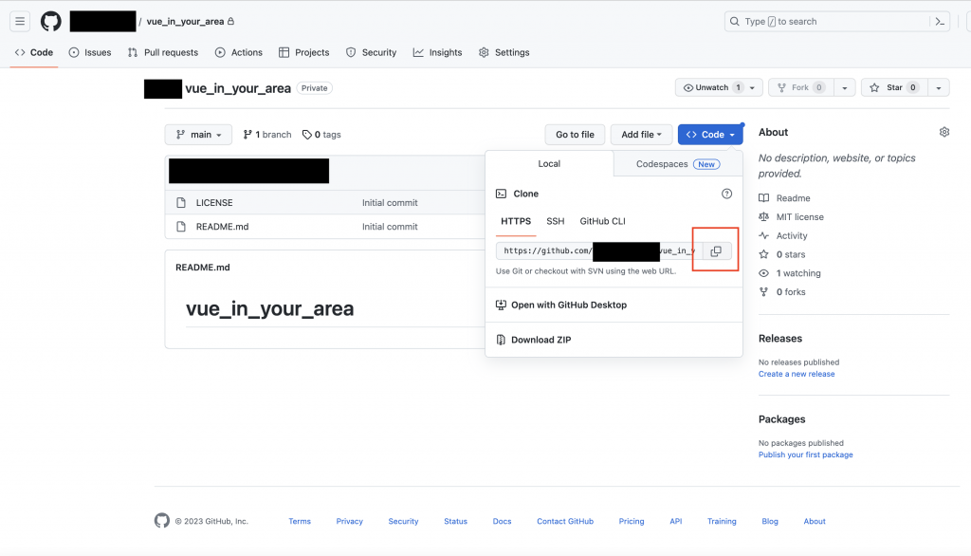Open the Issues tab

90,53
